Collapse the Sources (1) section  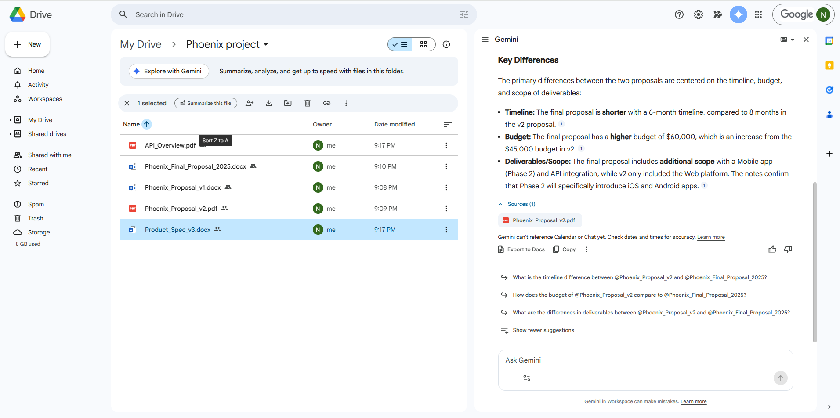click(x=500, y=204)
